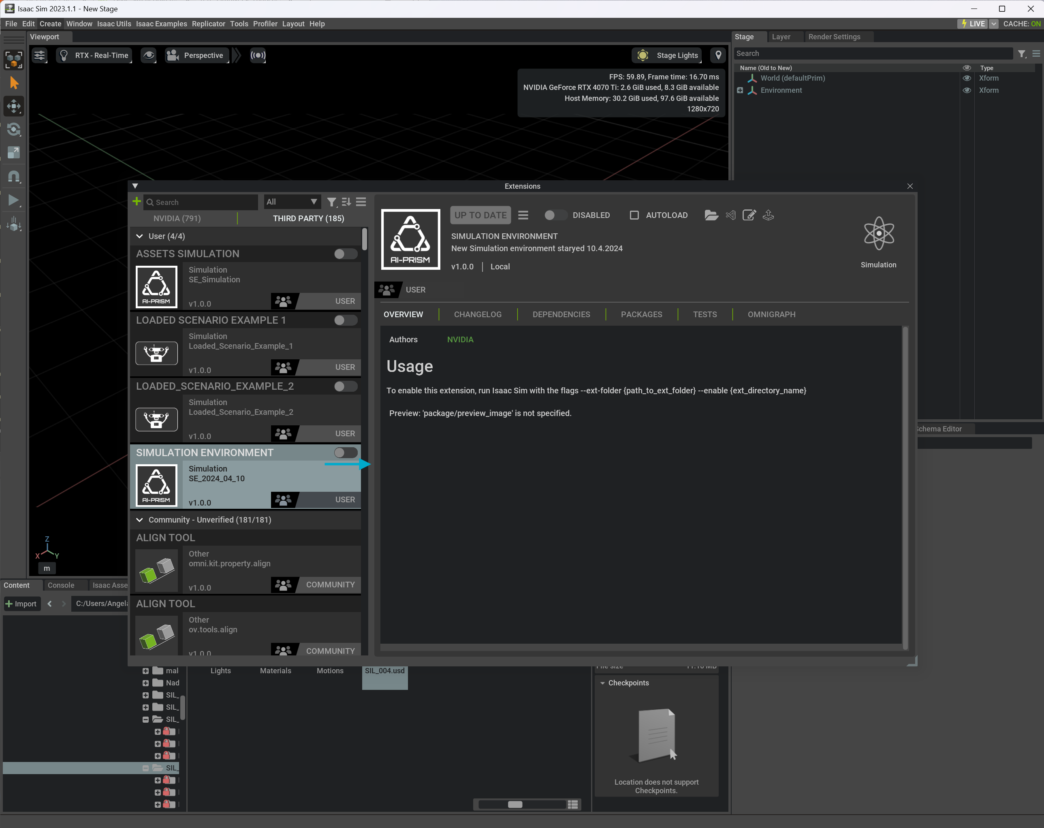Toggle visibility eye for Environment prim
This screenshot has height=828, width=1044.
967,90
